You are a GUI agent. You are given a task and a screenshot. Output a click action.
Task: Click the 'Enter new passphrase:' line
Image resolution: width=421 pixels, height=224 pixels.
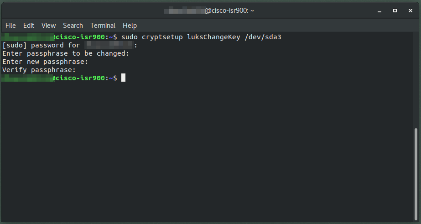click(x=45, y=62)
